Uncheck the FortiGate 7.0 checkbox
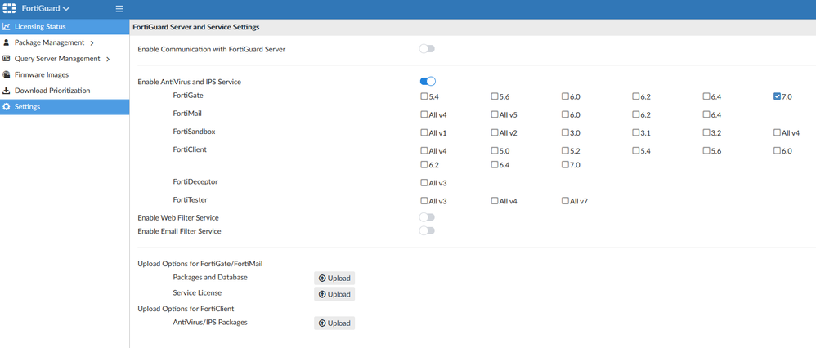Viewport: 816px width, 348px height. pyautogui.click(x=777, y=96)
